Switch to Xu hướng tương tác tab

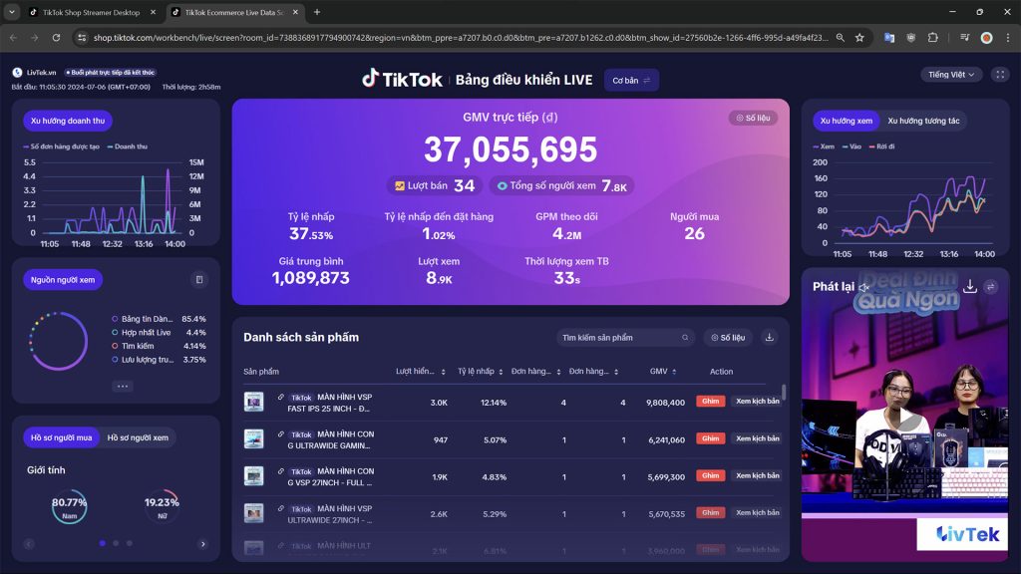click(x=923, y=121)
